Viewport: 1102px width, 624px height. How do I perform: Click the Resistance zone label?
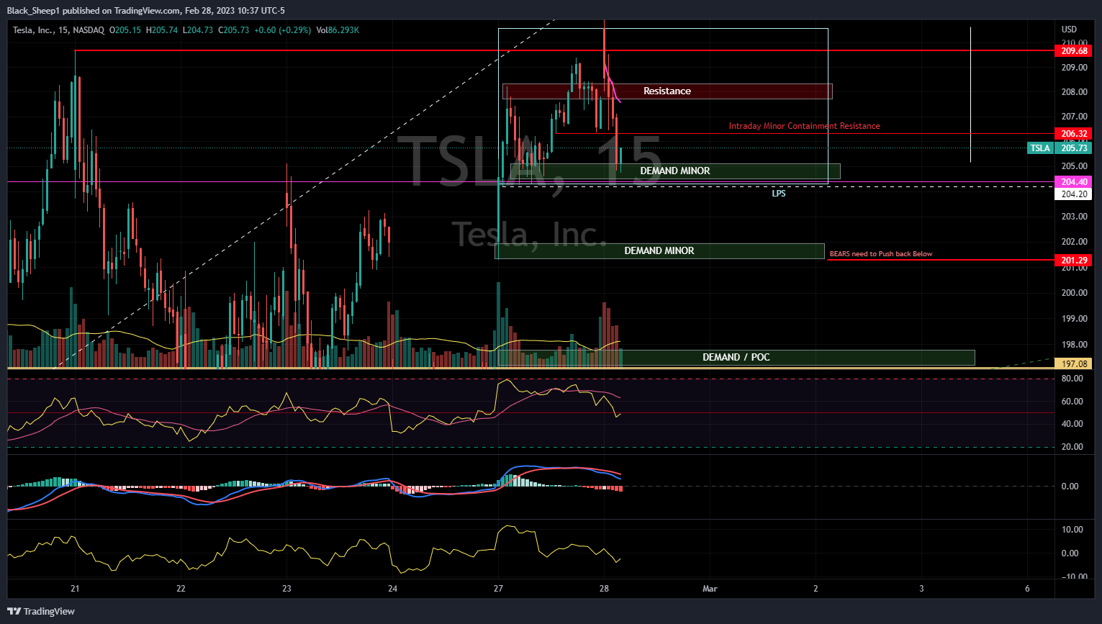(667, 91)
